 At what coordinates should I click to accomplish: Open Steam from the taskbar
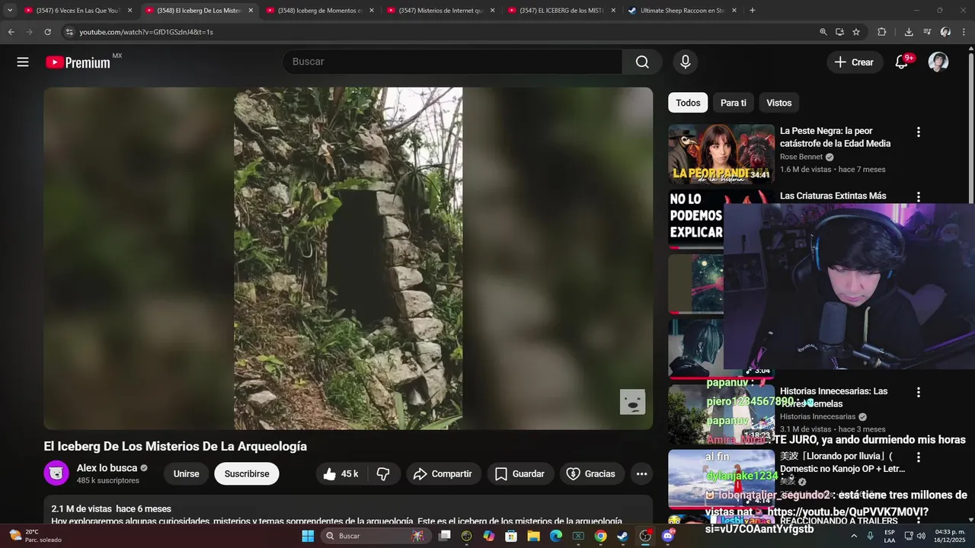pyautogui.click(x=622, y=536)
